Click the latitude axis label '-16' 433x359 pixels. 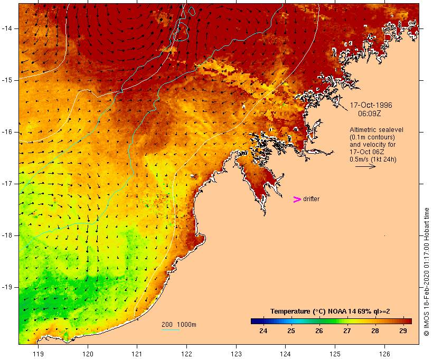pyautogui.click(x=7, y=132)
